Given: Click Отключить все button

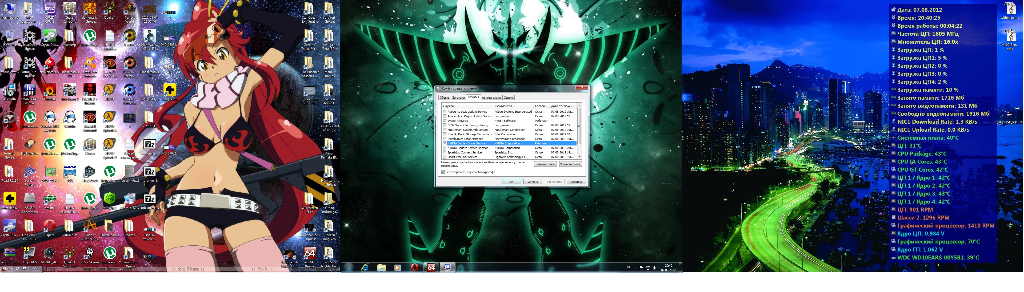Looking at the screenshot, I should 570,164.
